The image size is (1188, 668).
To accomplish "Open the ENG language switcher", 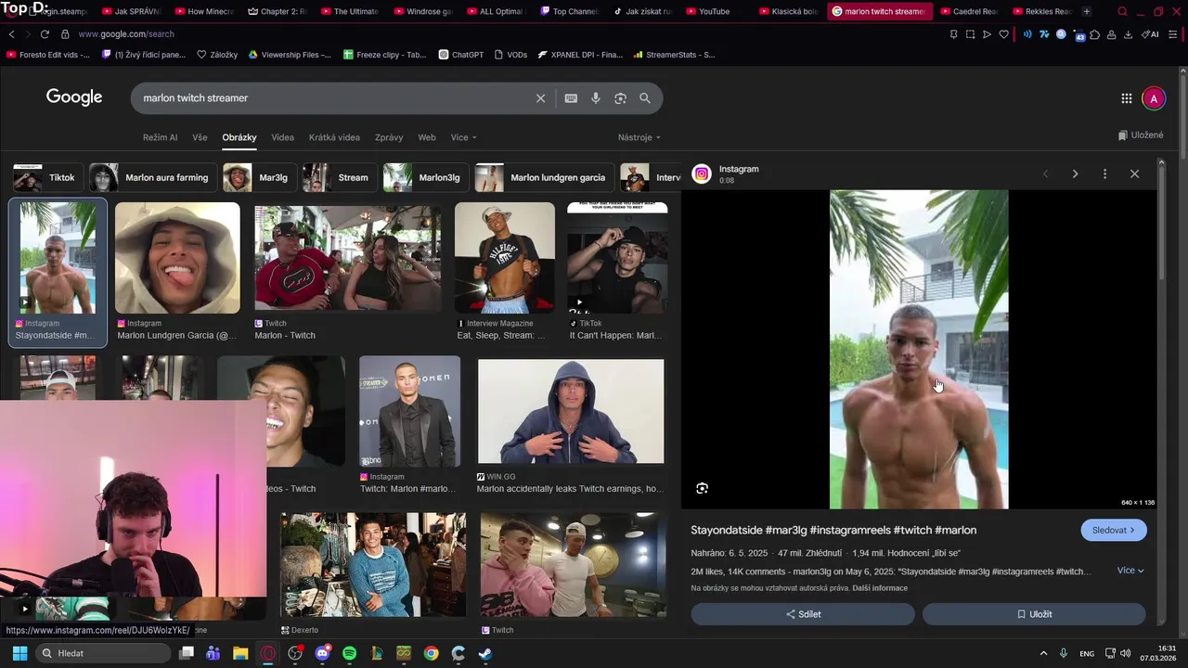I will [x=1086, y=653].
